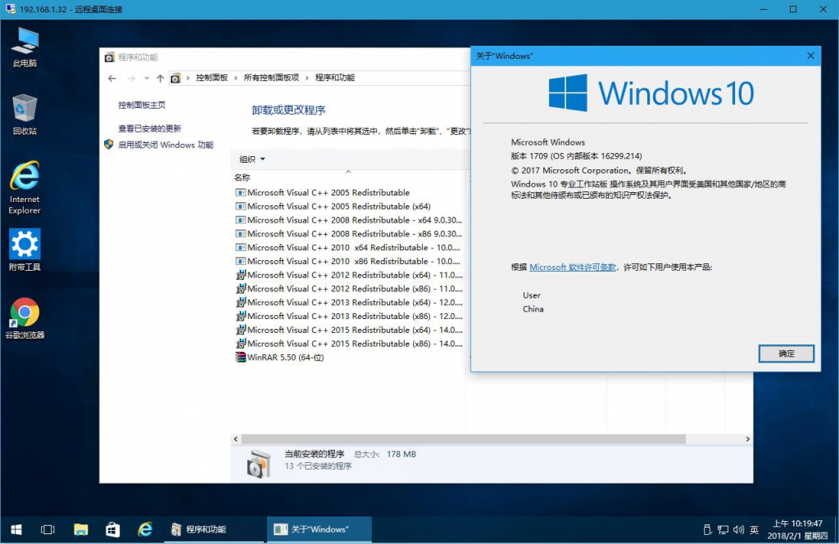Click the horizontal scrollbar left arrow
Viewport: 839px width, 544px height.
point(236,439)
